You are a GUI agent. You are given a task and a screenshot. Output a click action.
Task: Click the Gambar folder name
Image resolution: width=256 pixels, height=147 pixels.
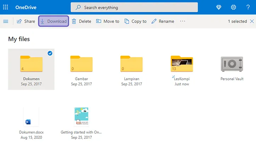[81, 79]
